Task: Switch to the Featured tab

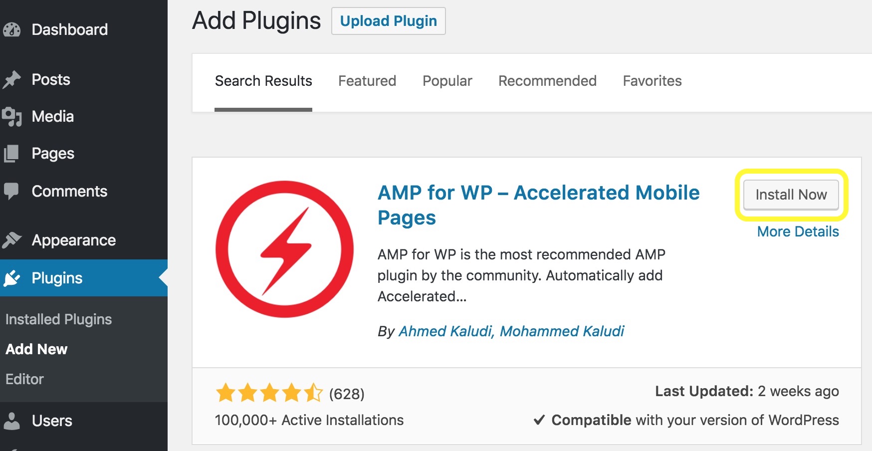Action: (367, 81)
